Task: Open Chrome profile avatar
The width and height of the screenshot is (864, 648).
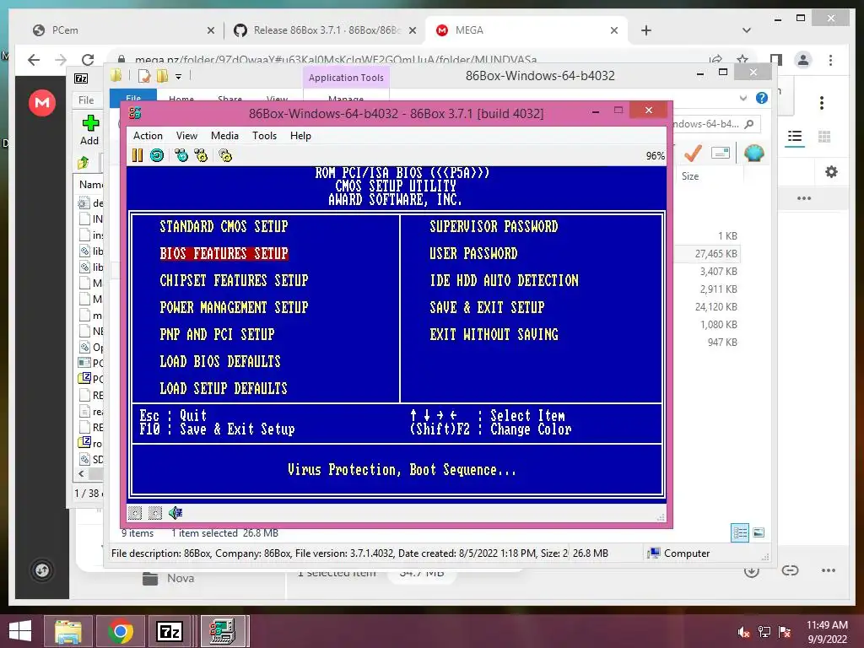Action: click(803, 60)
